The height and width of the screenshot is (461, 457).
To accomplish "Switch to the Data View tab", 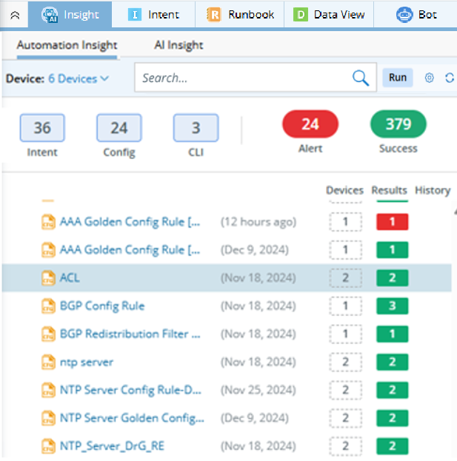I will point(329,15).
